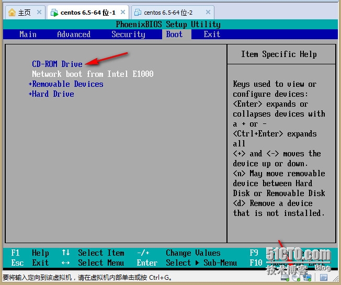Click the network adapter status icon

coord(308,277)
